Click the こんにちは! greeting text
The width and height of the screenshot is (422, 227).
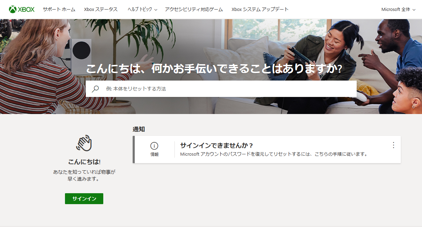[x=84, y=162]
